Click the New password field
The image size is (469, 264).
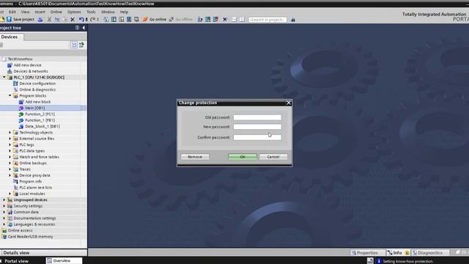click(257, 127)
